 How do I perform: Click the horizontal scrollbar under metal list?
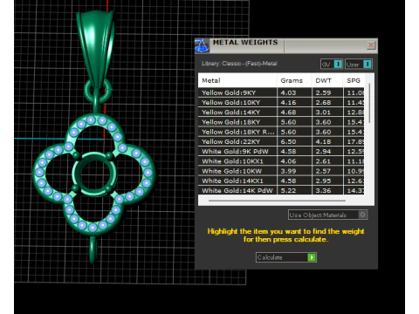click(277, 201)
